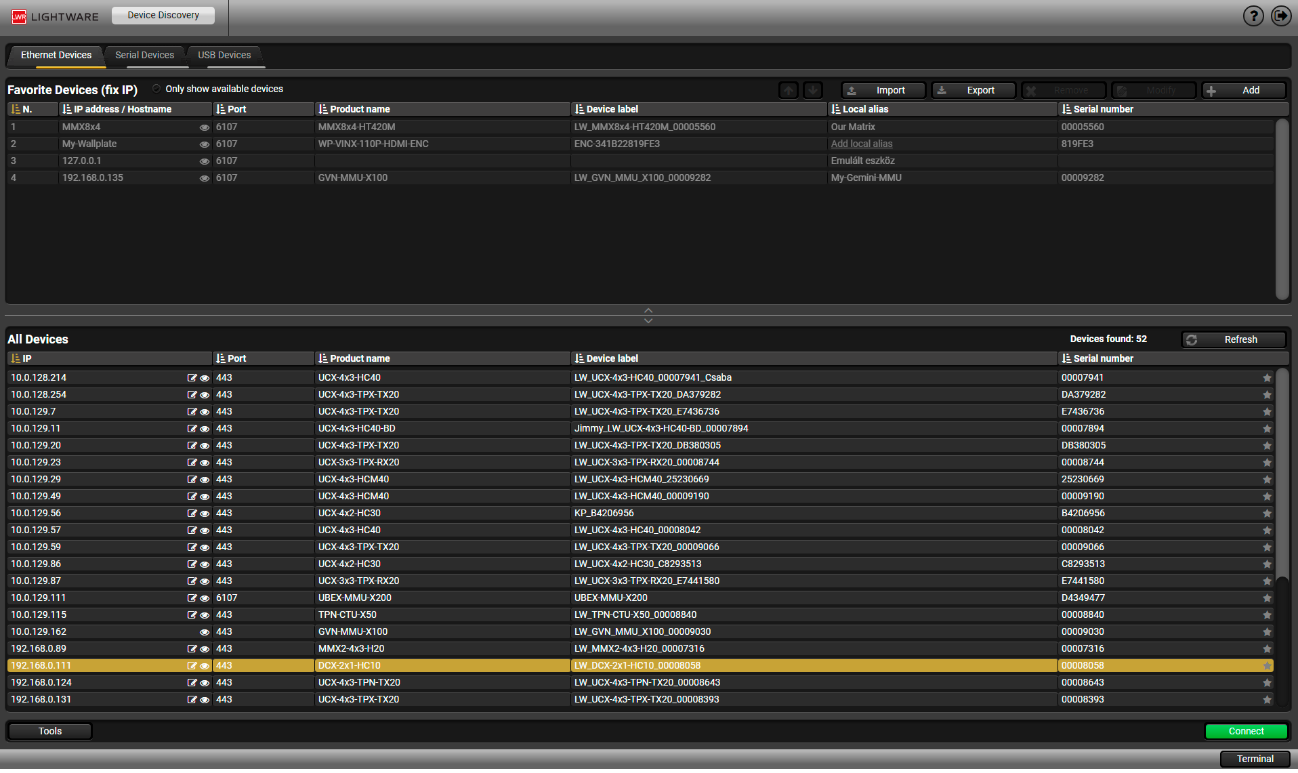Toggle the eye icon for 10.0.129.162
The width and height of the screenshot is (1298, 773).
tap(204, 632)
